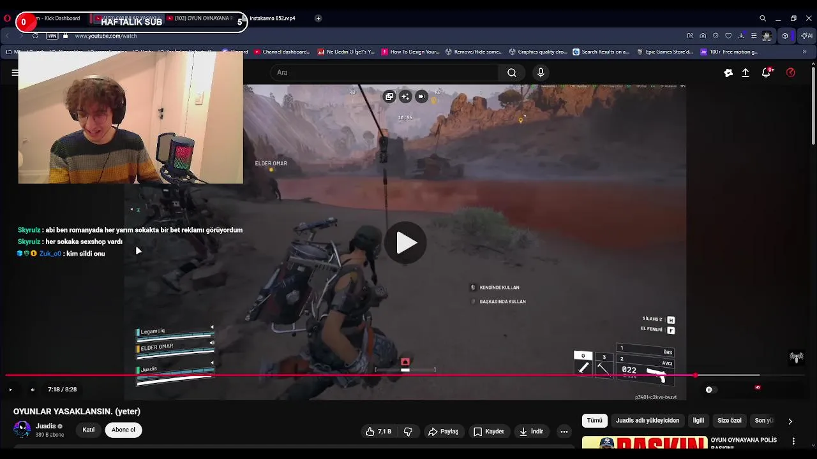Open the Opera tab search magnifier
The width and height of the screenshot is (817, 459).
coord(763,18)
